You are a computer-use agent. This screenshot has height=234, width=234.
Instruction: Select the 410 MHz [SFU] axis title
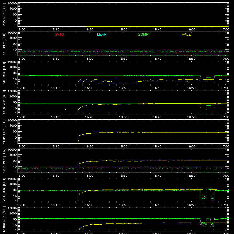pyautogui.click(x=4, y=44)
